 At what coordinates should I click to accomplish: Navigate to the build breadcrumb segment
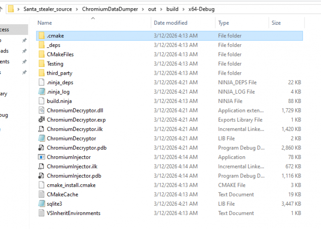click(x=172, y=9)
